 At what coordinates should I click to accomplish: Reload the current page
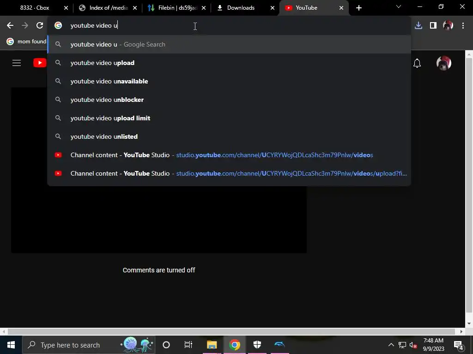pos(40,26)
